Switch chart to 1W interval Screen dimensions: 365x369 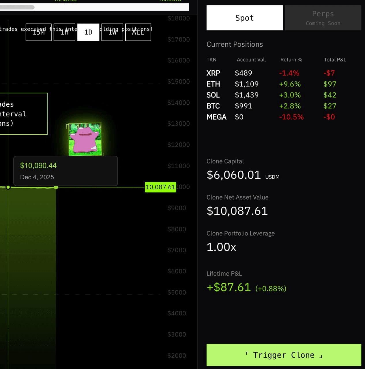pyautogui.click(x=112, y=32)
